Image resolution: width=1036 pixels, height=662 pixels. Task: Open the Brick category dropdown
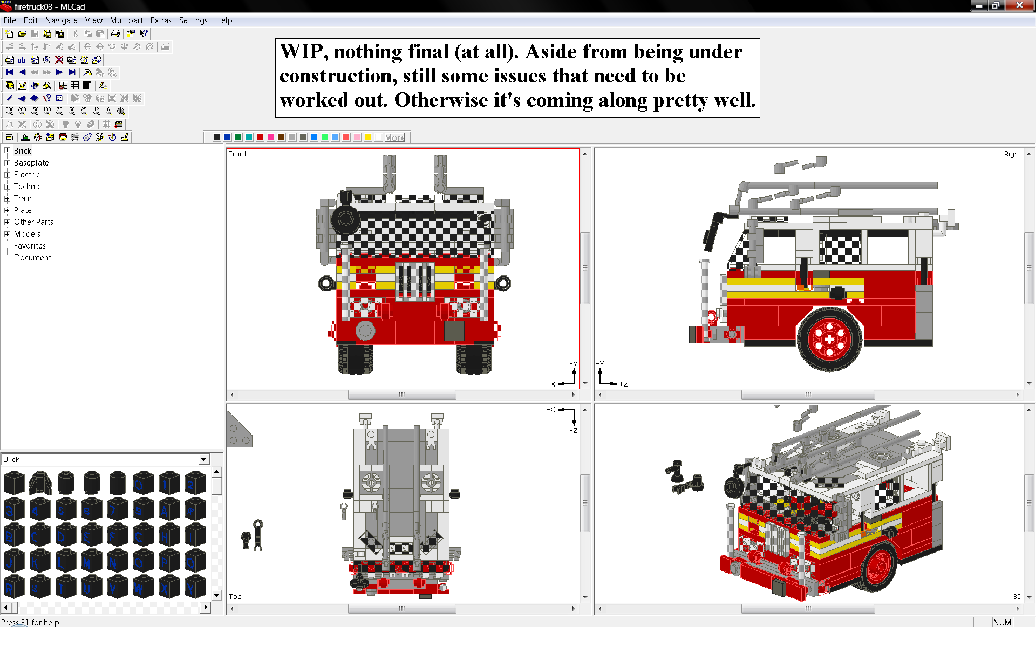click(x=203, y=459)
